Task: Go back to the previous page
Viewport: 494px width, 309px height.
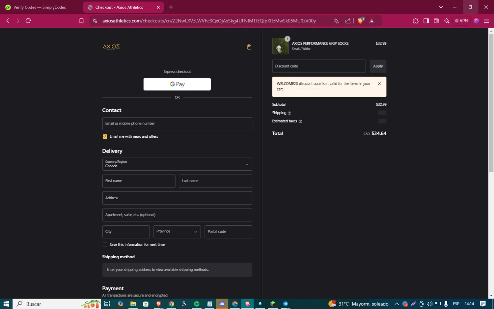Action: click(x=8, y=21)
